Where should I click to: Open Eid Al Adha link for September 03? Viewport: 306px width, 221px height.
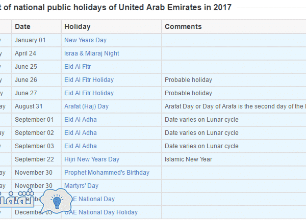[81, 146]
